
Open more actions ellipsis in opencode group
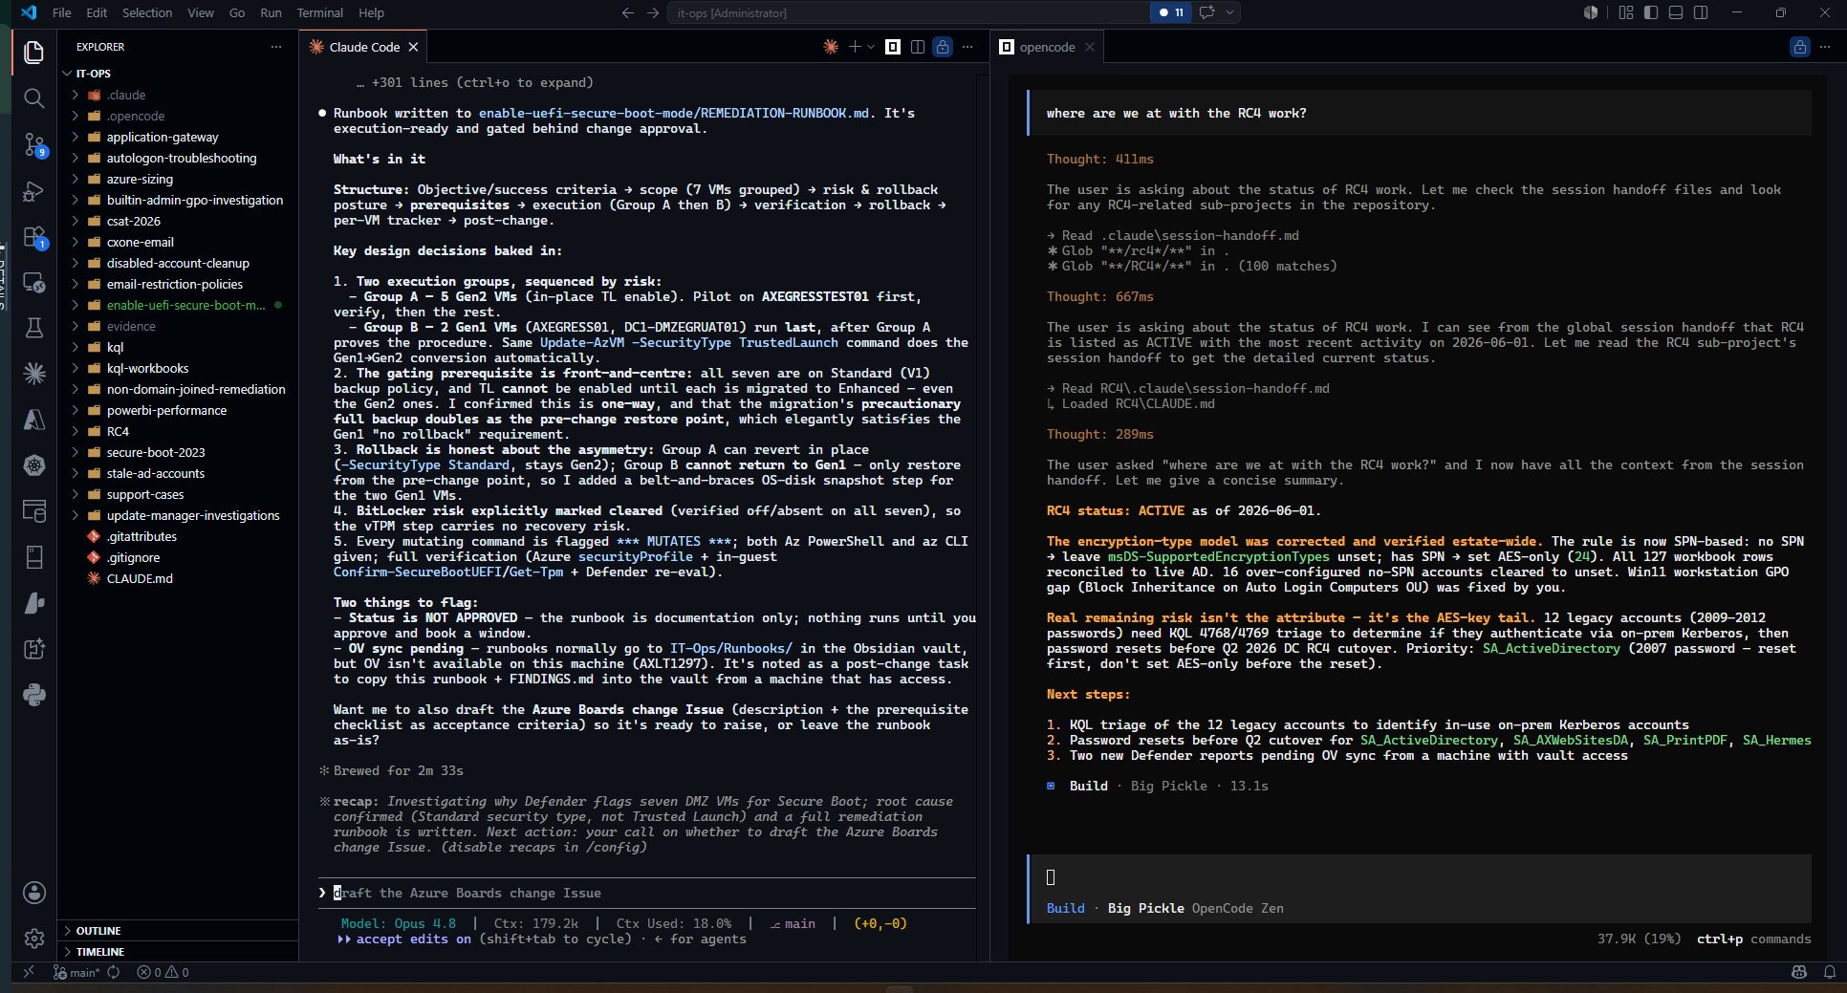[1825, 47]
